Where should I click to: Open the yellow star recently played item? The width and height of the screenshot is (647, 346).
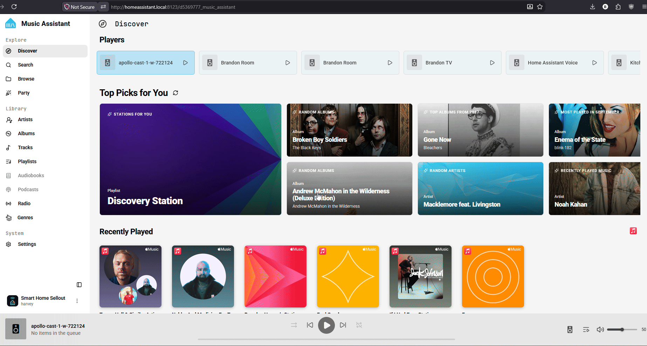click(348, 276)
